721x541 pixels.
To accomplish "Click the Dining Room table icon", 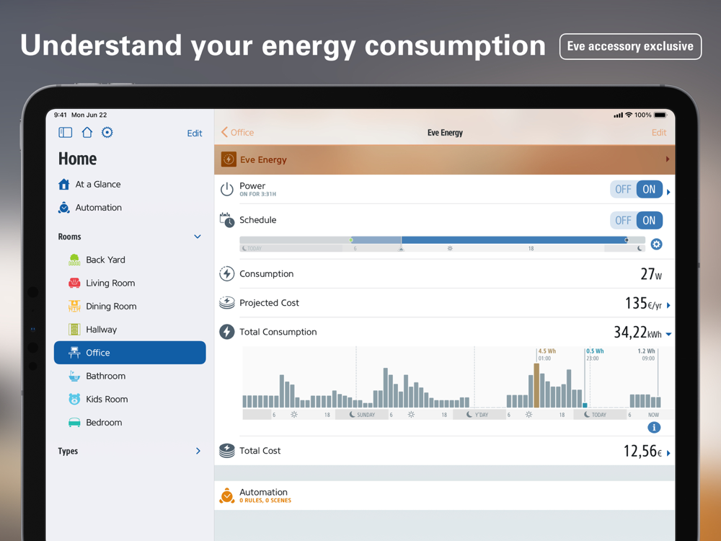I will (x=74, y=307).
